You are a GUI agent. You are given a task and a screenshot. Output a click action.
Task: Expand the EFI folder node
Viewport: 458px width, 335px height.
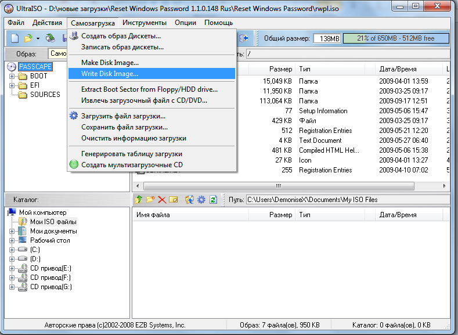pyautogui.click(x=12, y=85)
